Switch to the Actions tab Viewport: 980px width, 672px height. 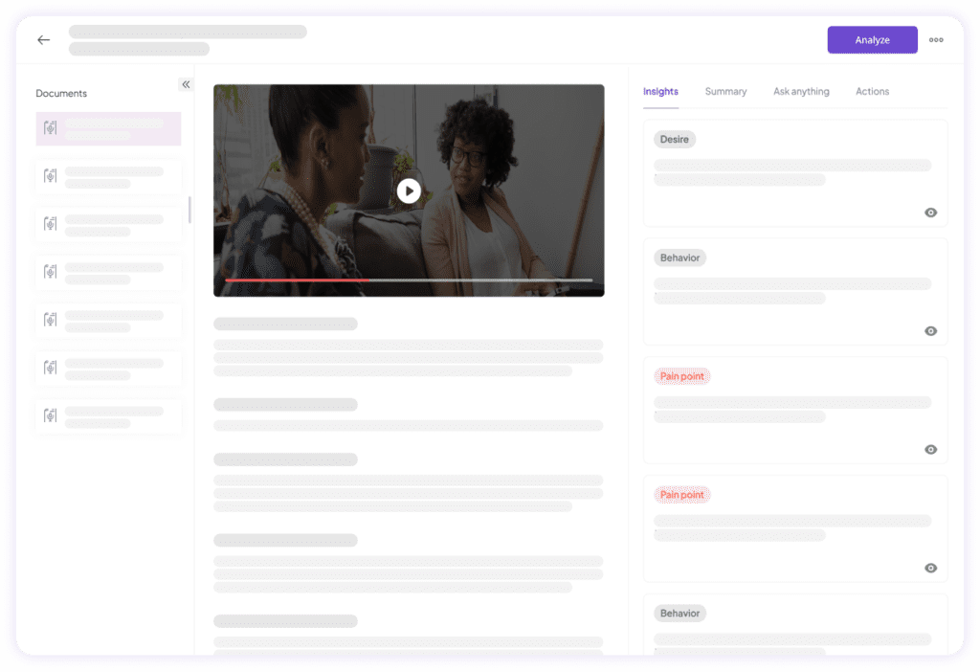(x=872, y=91)
